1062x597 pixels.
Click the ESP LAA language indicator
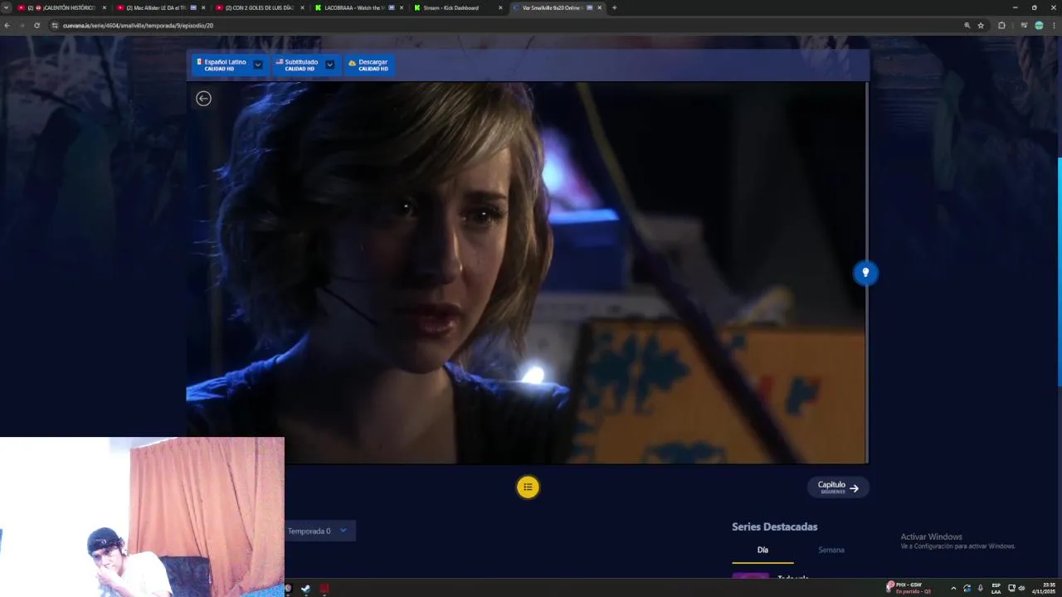[996, 588]
